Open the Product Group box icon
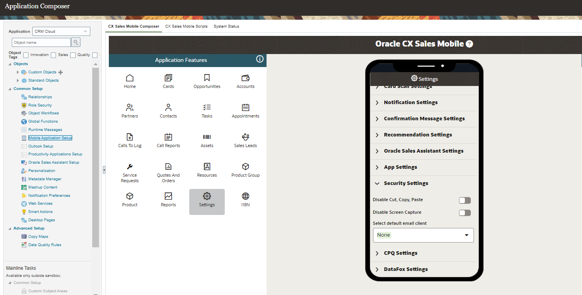The image size is (582, 295). (246, 167)
